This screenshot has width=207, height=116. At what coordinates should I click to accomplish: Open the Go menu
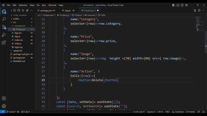pos(38,5)
